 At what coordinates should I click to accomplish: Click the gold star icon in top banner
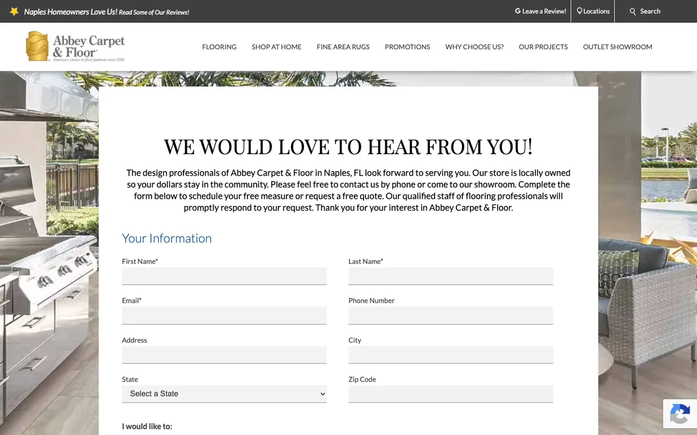pos(15,12)
